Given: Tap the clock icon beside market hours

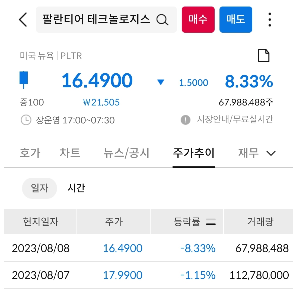Looking at the screenshot, I should click(26, 120).
